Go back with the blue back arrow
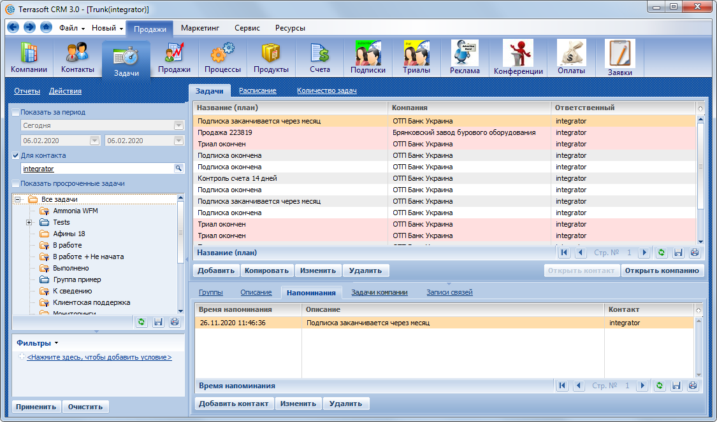 [13, 27]
